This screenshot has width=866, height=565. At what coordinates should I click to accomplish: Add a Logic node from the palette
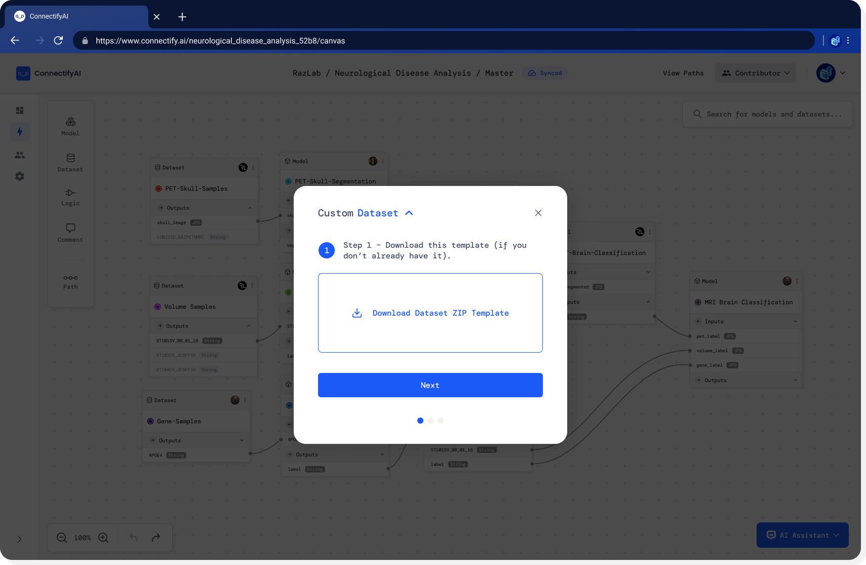(x=70, y=197)
